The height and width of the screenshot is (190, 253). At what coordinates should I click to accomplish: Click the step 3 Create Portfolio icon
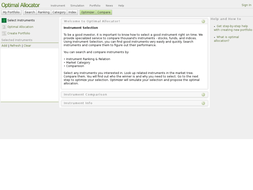click(x=4, y=33)
